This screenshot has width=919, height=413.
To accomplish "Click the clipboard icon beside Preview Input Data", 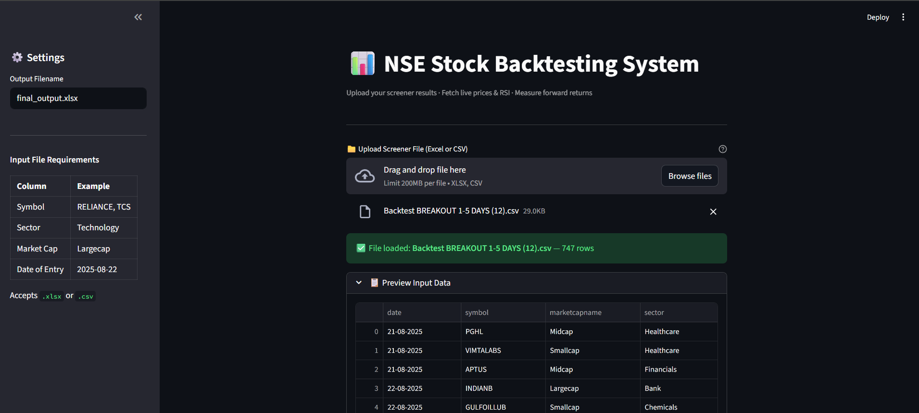I will coord(374,283).
